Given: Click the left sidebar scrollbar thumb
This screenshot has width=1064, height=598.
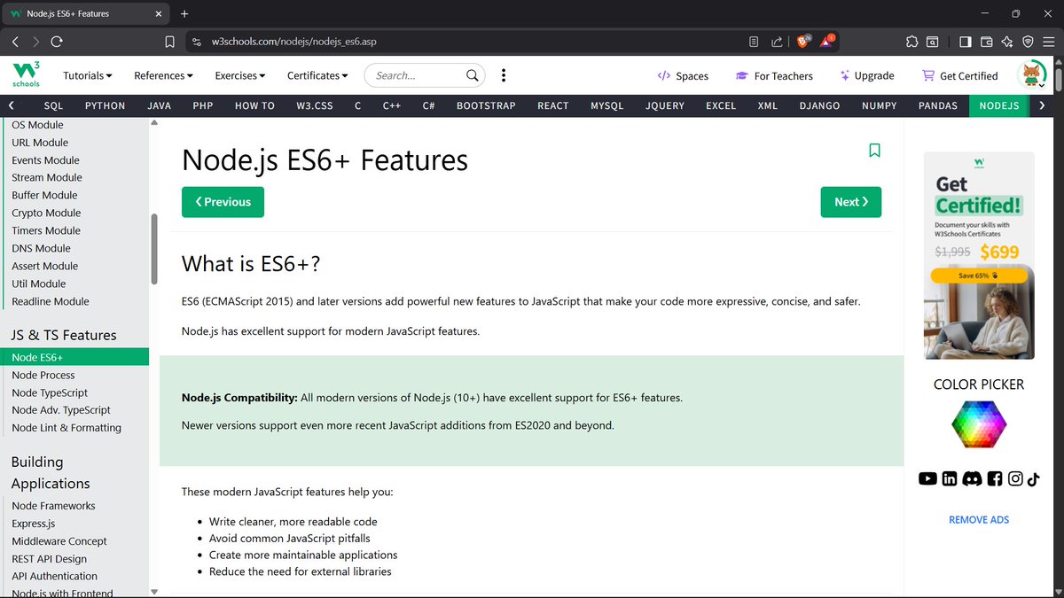Looking at the screenshot, I should (x=154, y=249).
